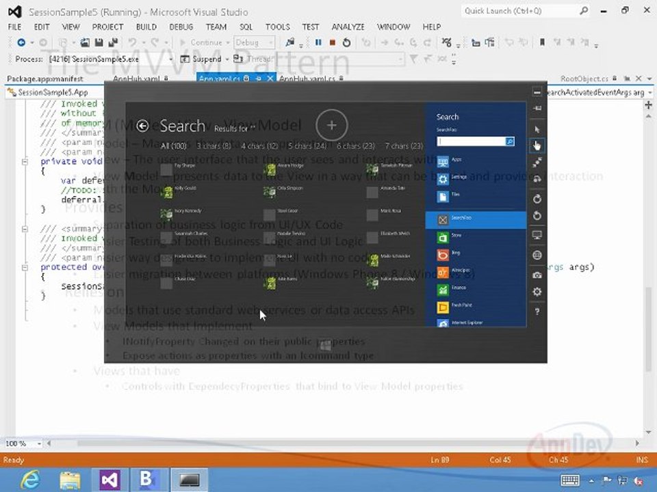Select simulator mouse mode arrow icon
Screen dimensions: 657x492
pos(537,129)
